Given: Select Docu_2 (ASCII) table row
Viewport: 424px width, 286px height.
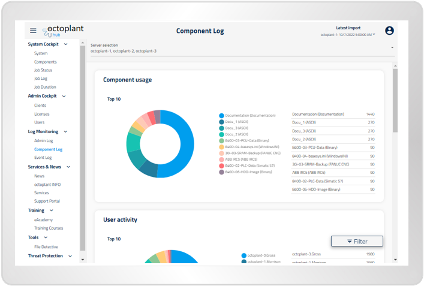Looking at the screenshot, I should click(333, 139).
